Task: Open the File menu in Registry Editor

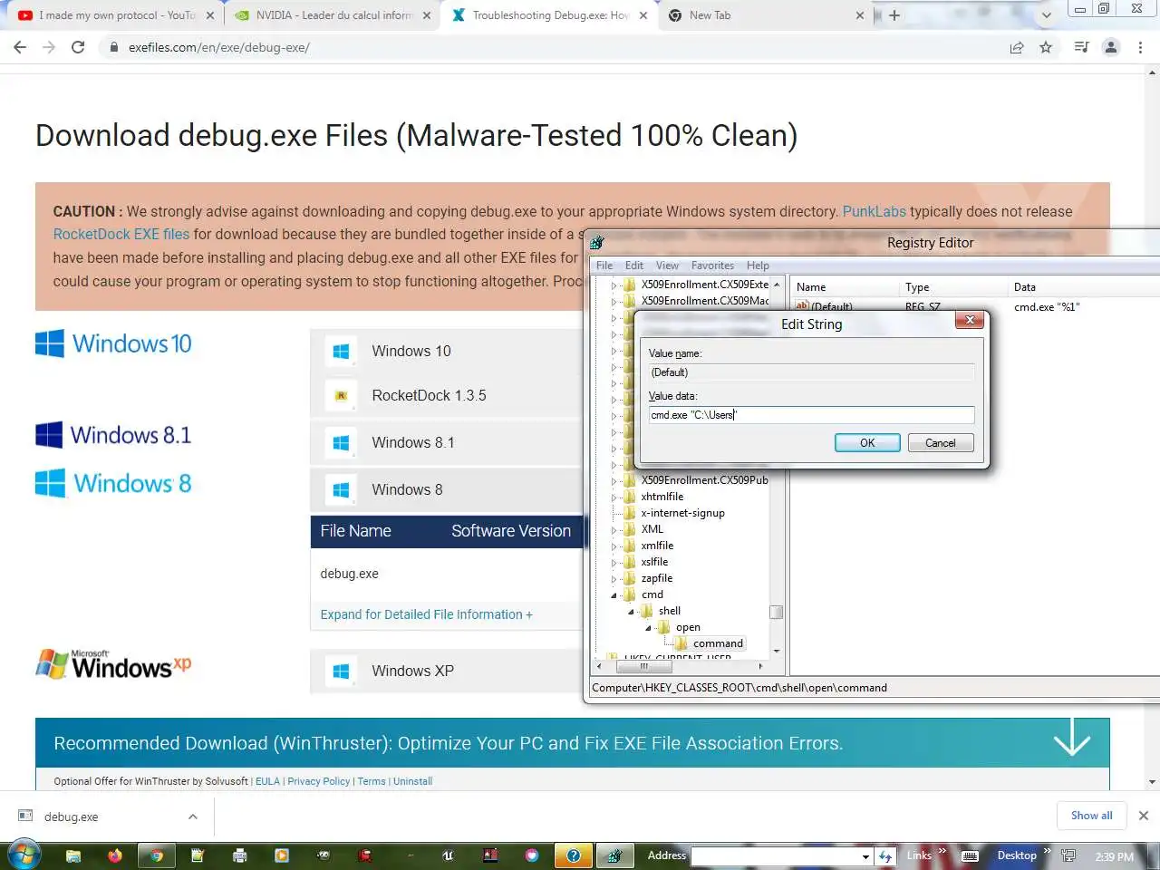Action: tap(604, 266)
